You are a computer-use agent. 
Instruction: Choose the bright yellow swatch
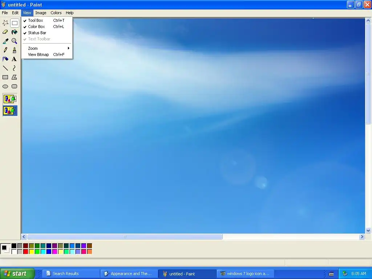(x=32, y=251)
